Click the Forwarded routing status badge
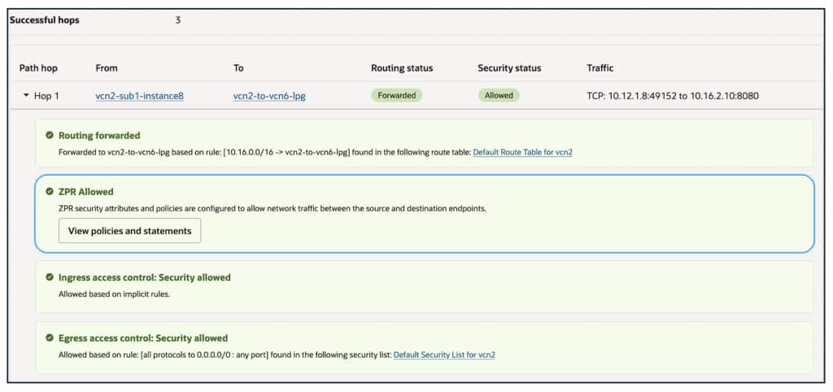 [397, 95]
